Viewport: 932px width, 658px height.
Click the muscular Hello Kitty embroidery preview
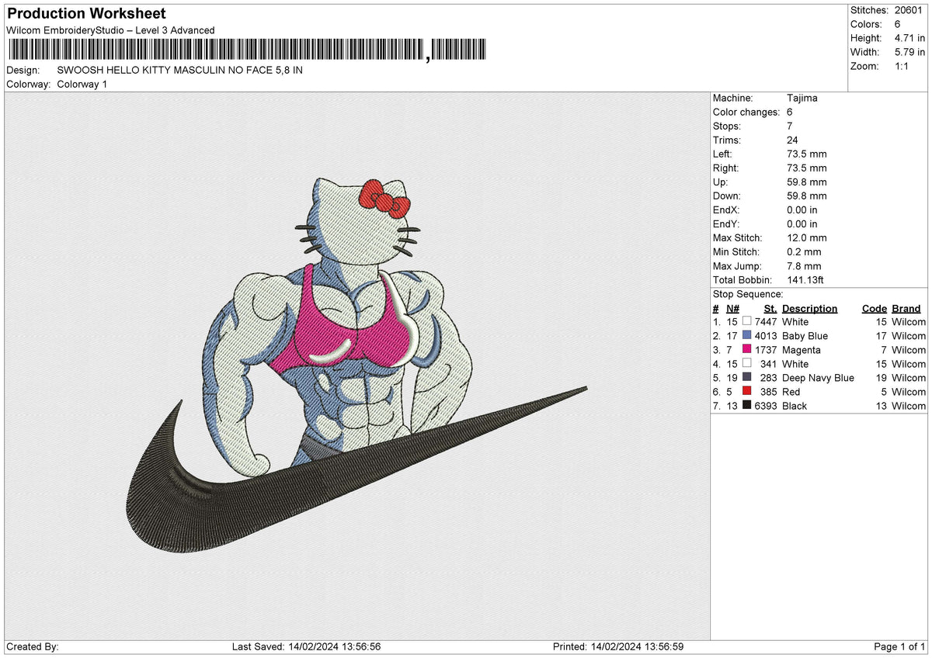(x=357, y=365)
